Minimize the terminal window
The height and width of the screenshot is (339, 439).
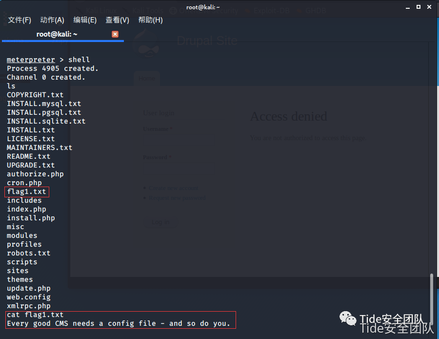pos(408,7)
